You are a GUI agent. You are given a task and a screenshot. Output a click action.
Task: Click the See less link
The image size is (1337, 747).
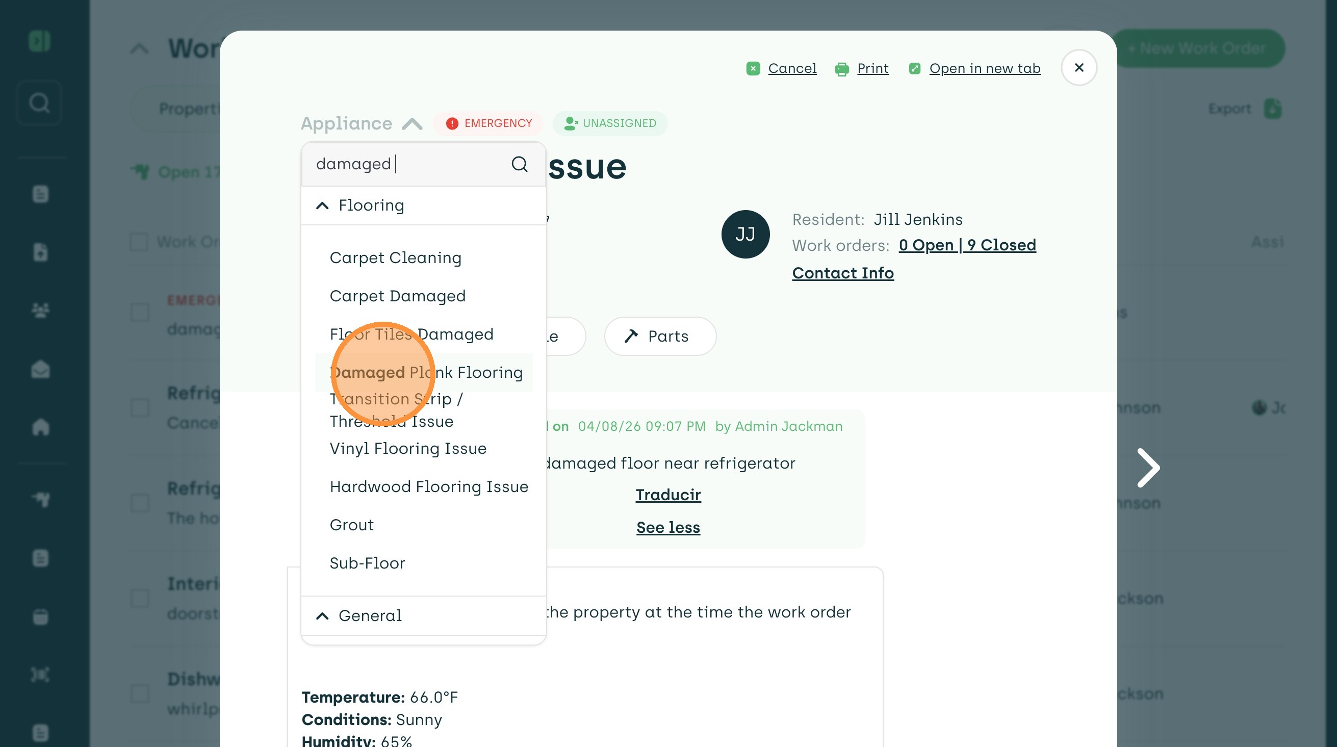coord(667,527)
